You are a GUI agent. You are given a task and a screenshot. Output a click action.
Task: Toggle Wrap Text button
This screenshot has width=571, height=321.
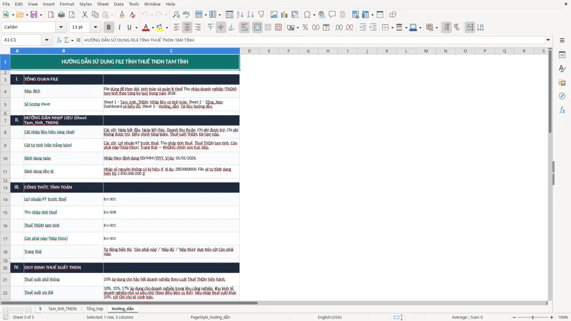coord(245,28)
